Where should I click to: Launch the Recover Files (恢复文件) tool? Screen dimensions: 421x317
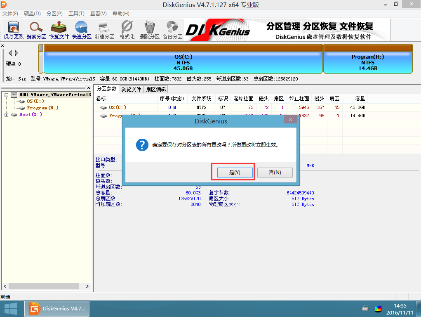click(59, 30)
